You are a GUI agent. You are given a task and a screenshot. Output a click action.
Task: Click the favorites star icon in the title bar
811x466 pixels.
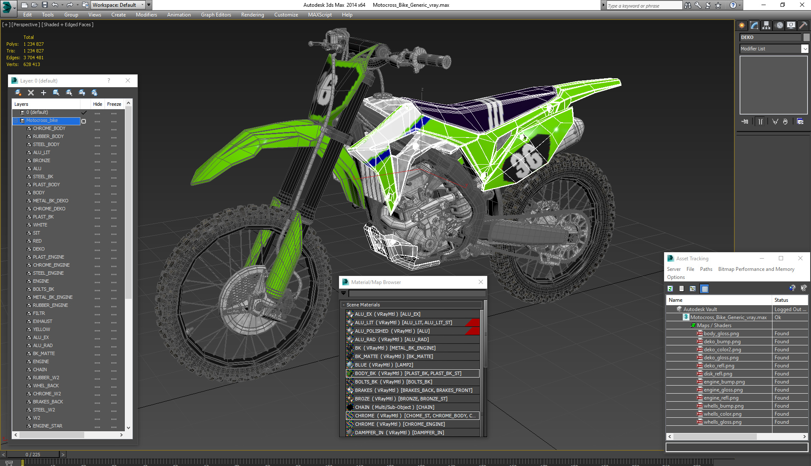coord(718,5)
